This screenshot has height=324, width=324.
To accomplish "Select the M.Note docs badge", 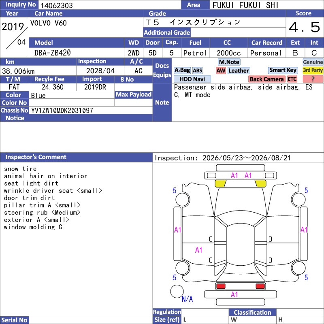I will tap(229, 62).
